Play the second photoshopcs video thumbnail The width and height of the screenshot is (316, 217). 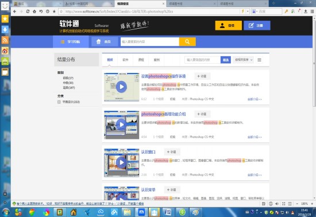(x=122, y=125)
